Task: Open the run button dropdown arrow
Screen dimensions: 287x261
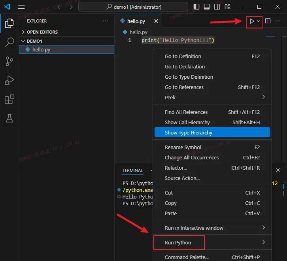Action: [x=259, y=21]
